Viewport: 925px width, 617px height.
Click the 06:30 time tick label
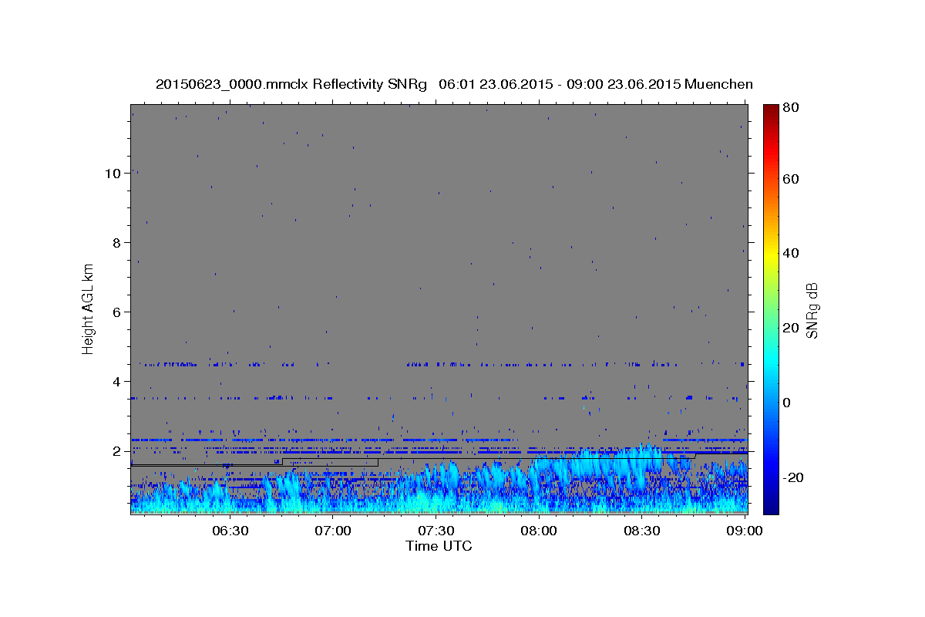[x=230, y=531]
